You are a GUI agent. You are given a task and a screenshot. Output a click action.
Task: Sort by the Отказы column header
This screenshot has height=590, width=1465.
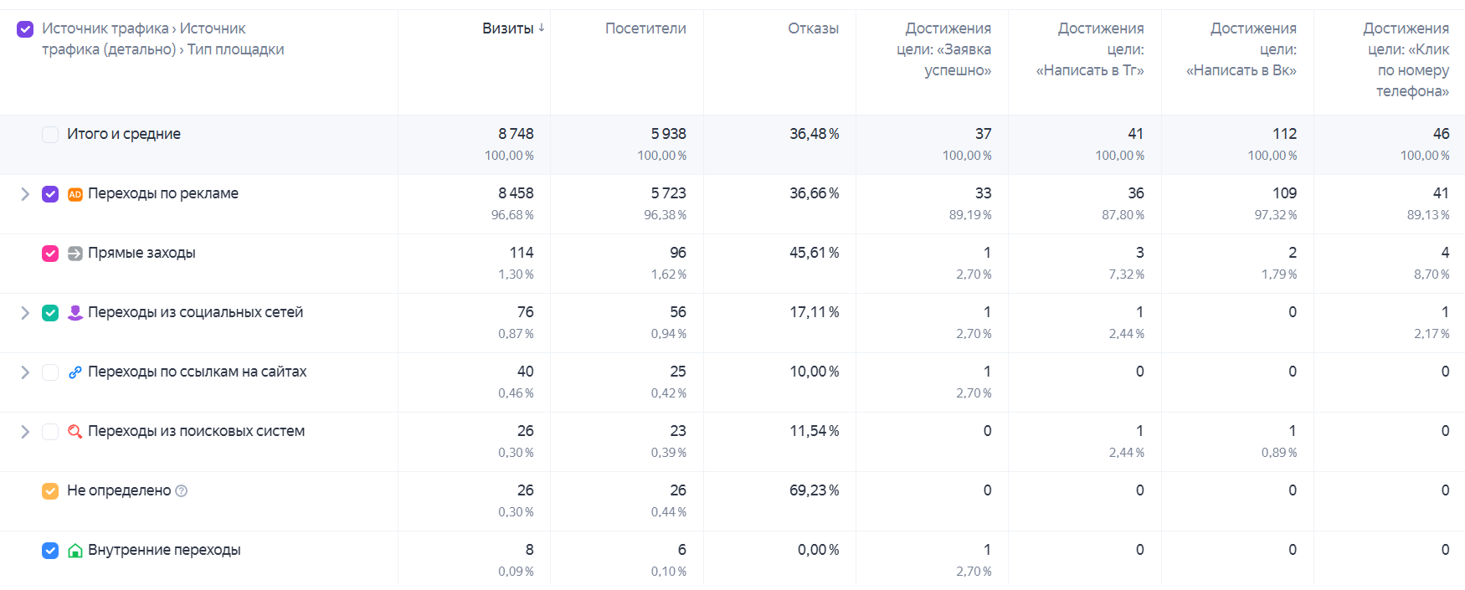point(813,28)
